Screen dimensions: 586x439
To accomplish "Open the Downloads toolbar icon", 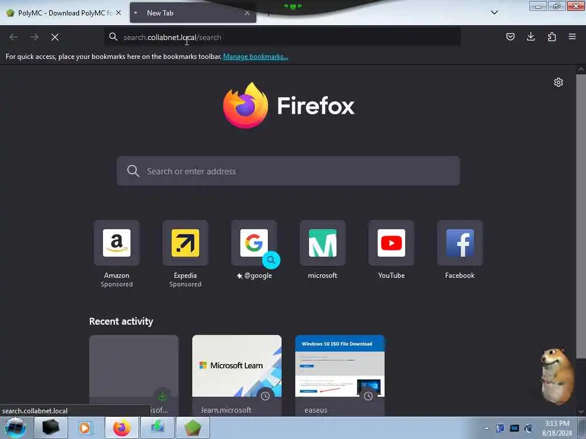I will [x=530, y=37].
